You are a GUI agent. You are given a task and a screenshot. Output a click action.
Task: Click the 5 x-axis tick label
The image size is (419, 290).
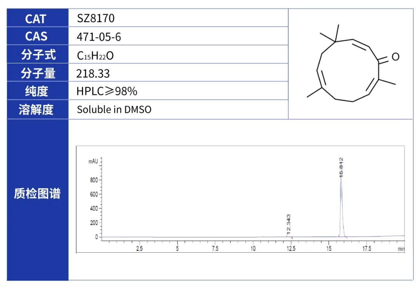point(177,248)
